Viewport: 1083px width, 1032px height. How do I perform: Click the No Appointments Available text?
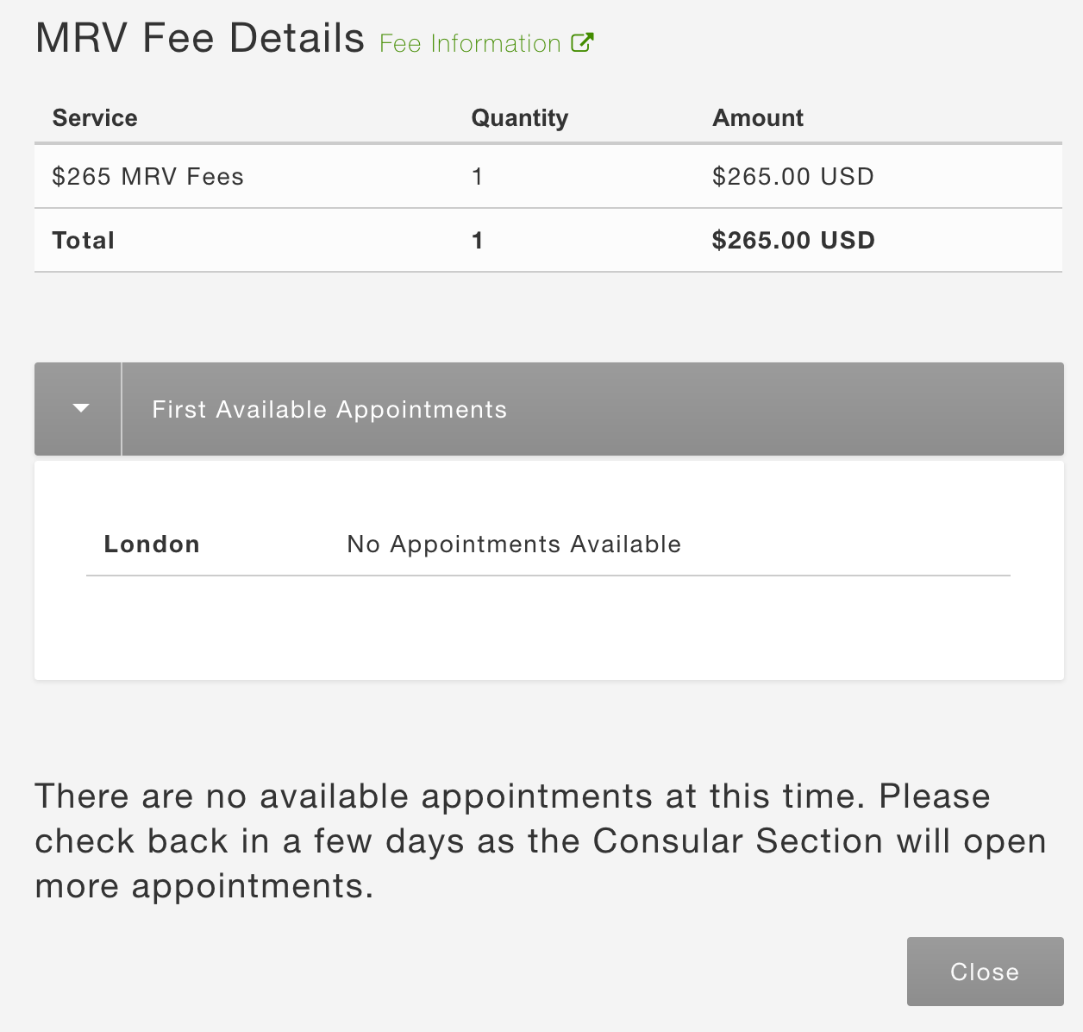[514, 544]
